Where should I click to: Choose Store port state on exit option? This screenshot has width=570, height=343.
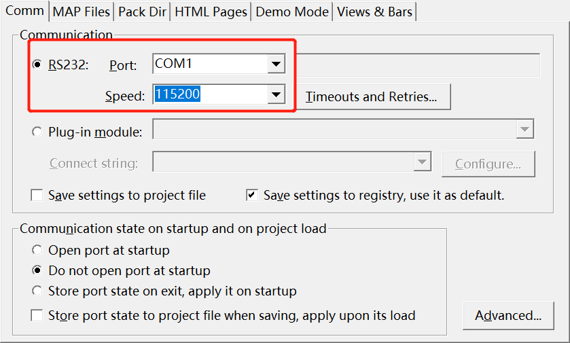(37, 291)
